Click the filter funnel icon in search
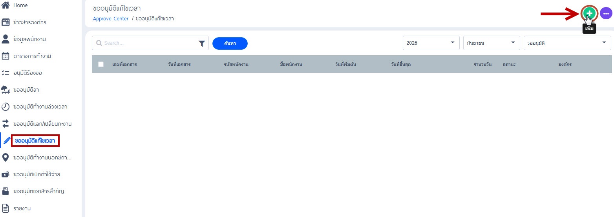 click(202, 43)
